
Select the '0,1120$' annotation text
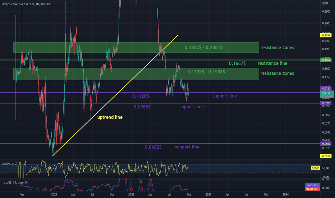(141, 96)
